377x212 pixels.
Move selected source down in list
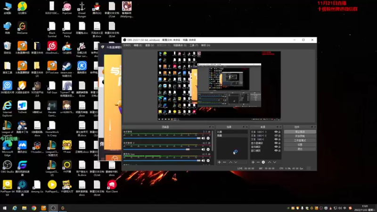pyautogui.click(x=275, y=162)
